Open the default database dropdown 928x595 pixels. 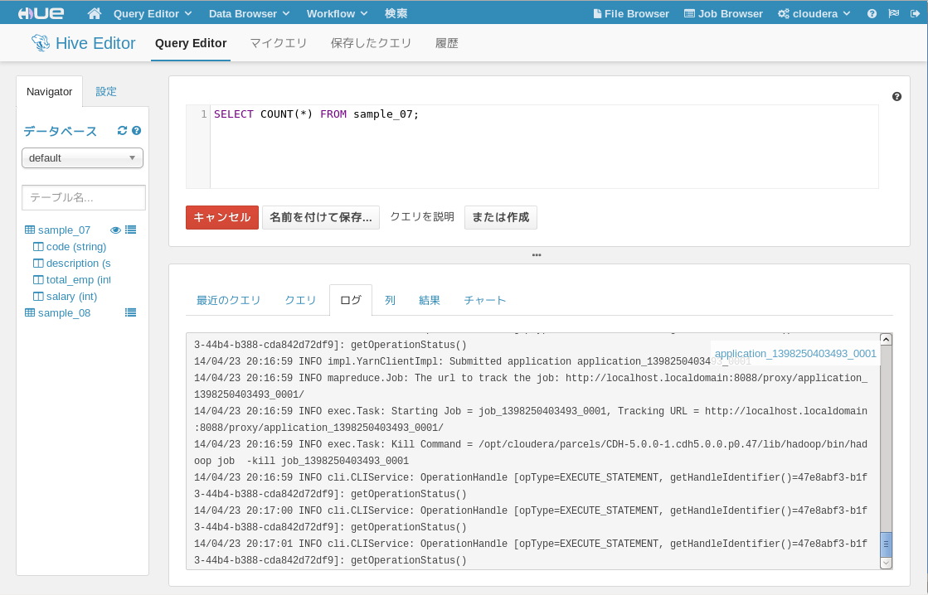[x=82, y=158]
